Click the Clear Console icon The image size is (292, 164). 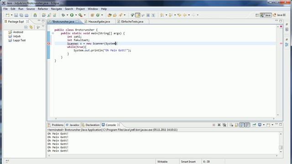(x=231, y=125)
